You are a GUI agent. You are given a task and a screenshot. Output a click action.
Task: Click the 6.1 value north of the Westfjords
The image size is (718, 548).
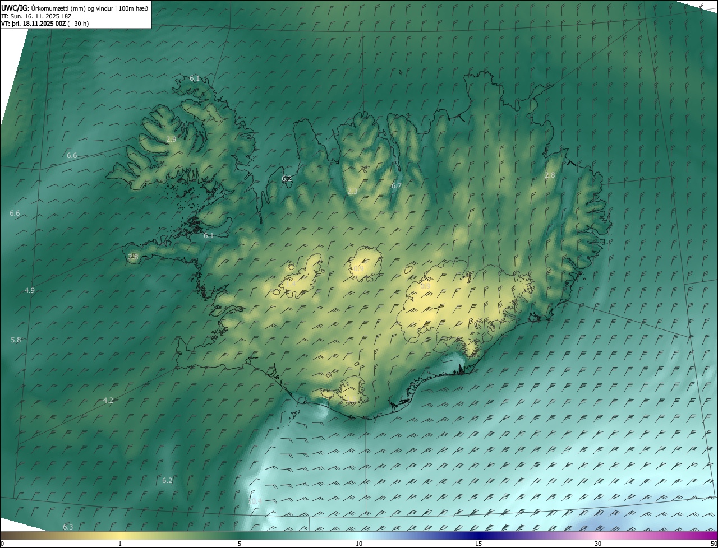coord(195,78)
